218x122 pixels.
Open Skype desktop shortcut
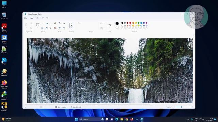pos(4,61)
